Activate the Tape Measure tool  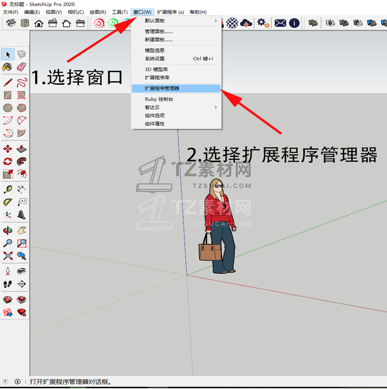pos(8,189)
